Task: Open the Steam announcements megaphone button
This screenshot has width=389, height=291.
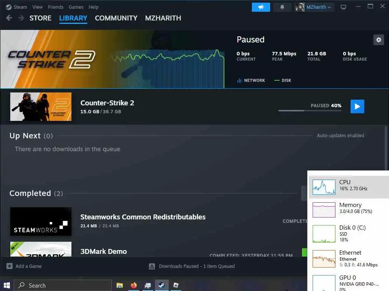Action: tap(261, 7)
